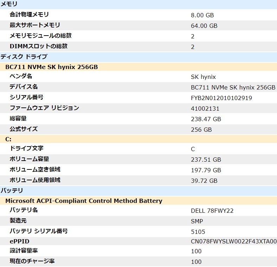The image size is (277, 267).
Task: Click the 合計物理メモリ label
Action: click(29, 14)
